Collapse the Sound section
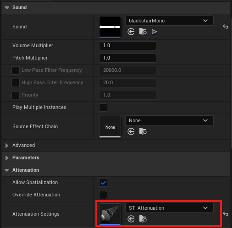The image size is (232, 228). coord(7,7)
